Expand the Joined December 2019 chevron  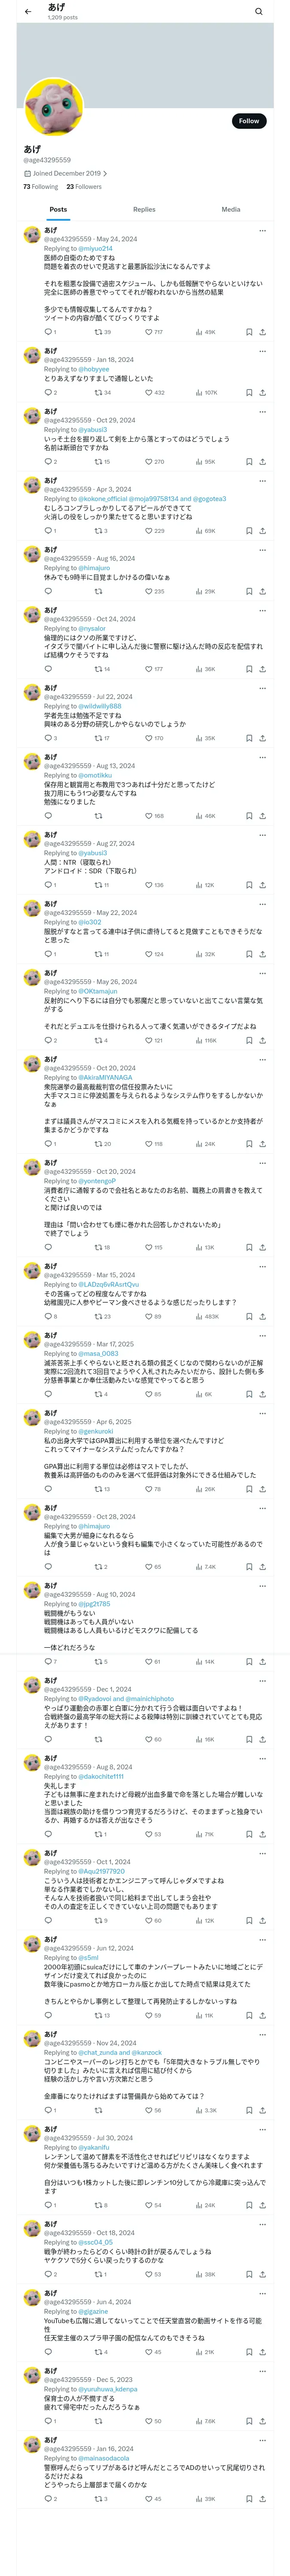[x=105, y=174]
